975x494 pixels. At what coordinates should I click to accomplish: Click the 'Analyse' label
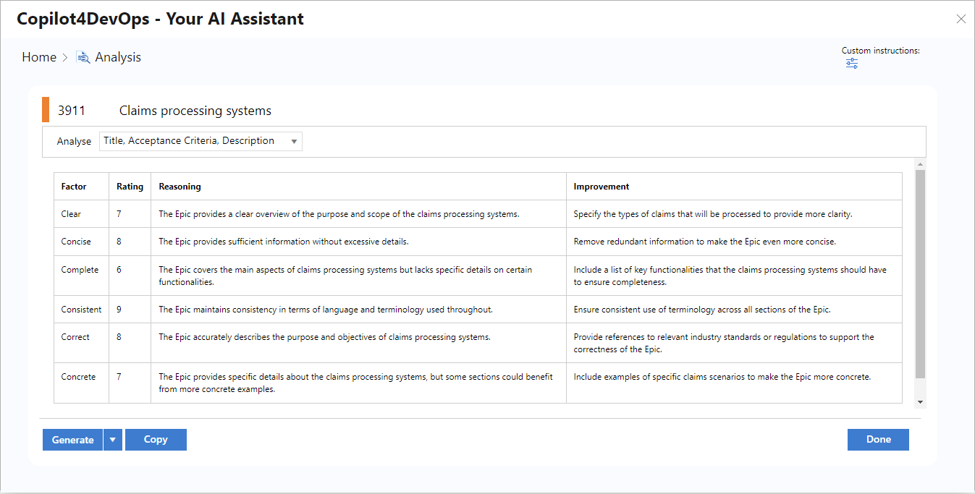tap(74, 142)
